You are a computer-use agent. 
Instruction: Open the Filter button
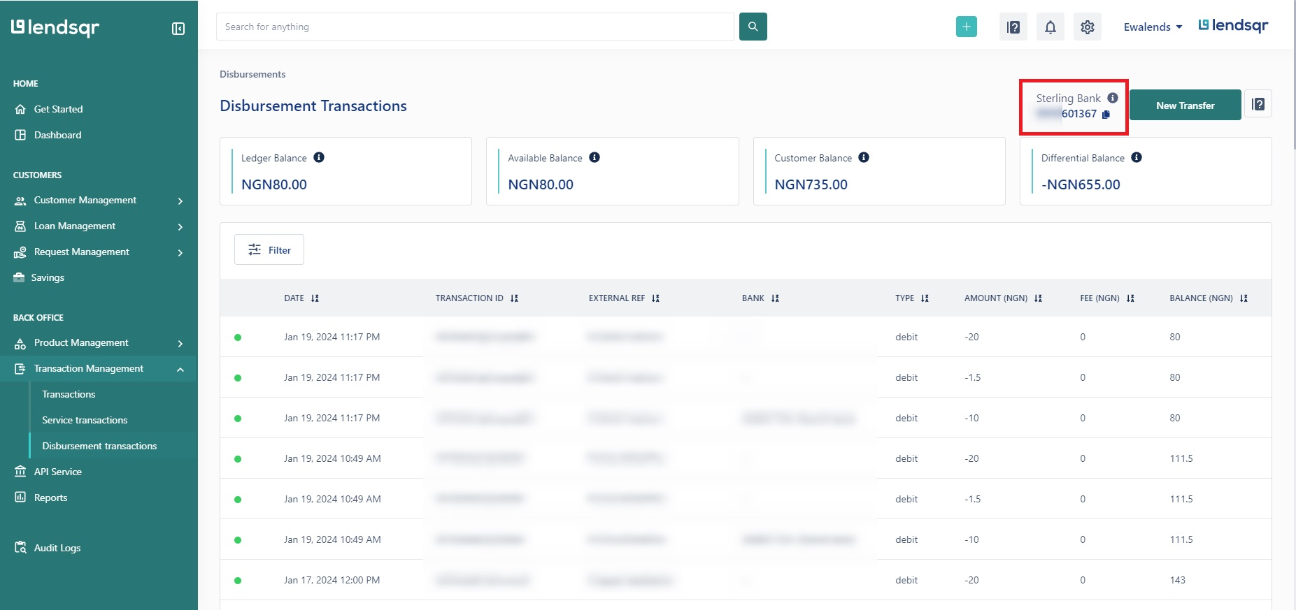269,249
